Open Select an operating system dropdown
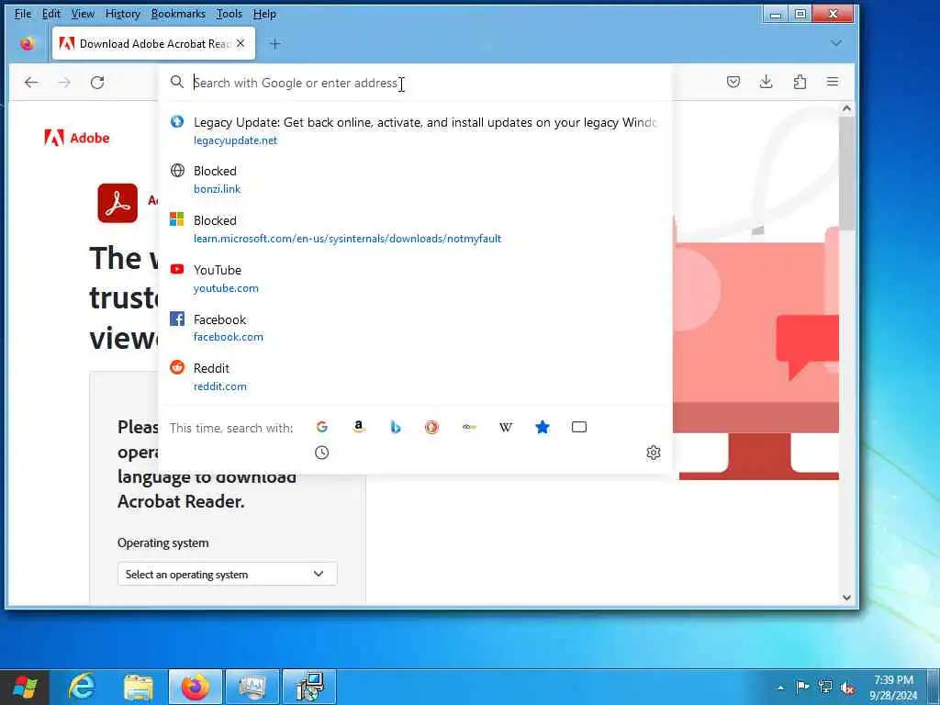The image size is (940, 705). (228, 575)
